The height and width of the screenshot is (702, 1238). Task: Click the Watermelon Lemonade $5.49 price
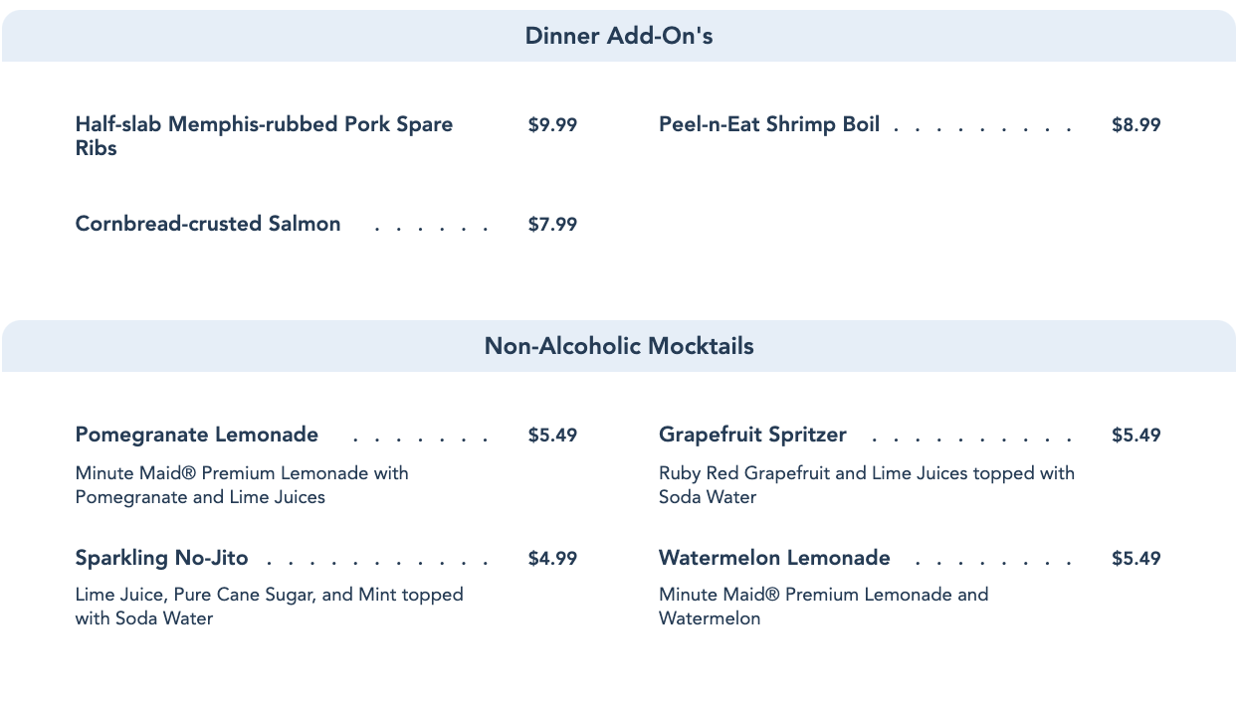(x=1135, y=559)
